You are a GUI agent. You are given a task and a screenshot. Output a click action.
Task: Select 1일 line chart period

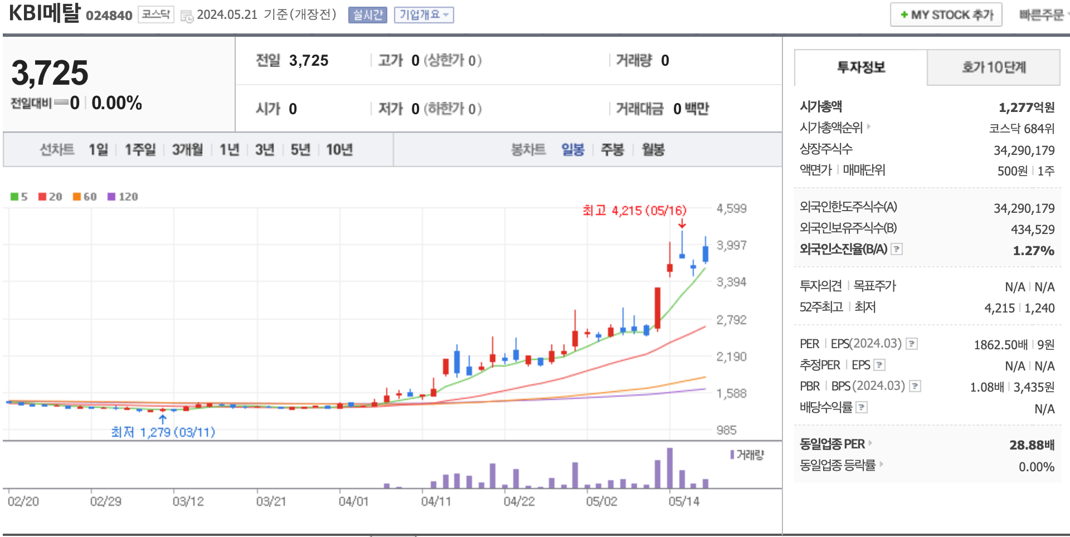click(99, 149)
